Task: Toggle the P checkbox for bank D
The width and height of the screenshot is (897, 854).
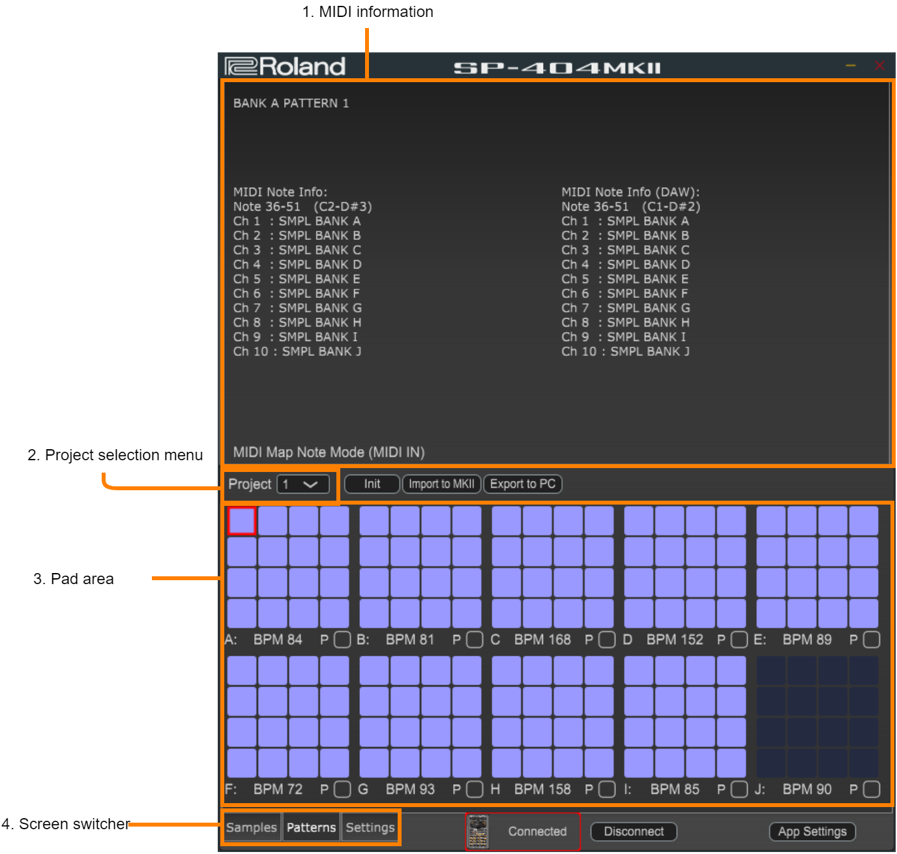Action: pyautogui.click(x=739, y=640)
